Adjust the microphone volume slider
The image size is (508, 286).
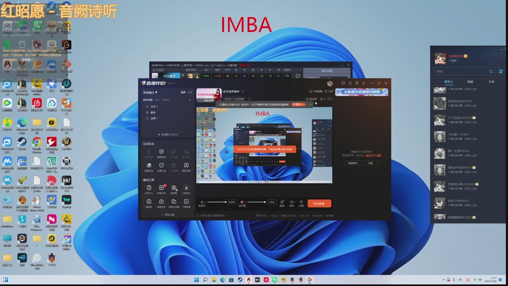(217, 202)
